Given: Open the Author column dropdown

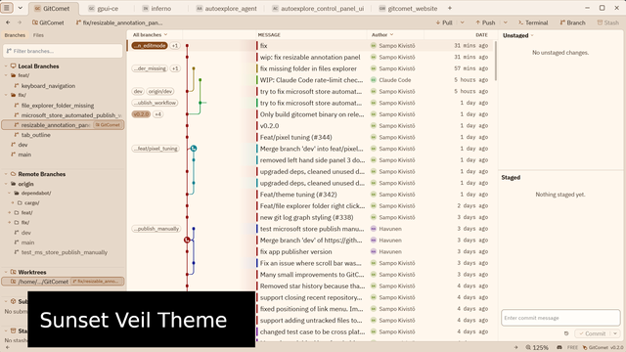Looking at the screenshot, I should (382, 35).
